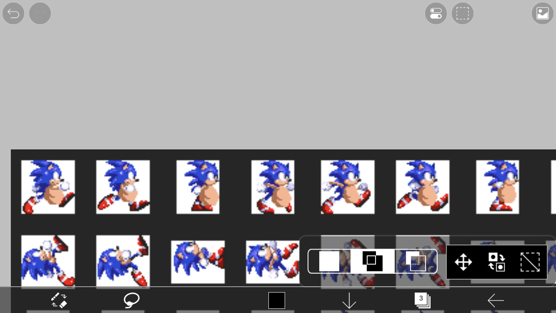The width and height of the screenshot is (556, 313).
Task: Open the layers panel showing 3
Action: click(x=422, y=300)
